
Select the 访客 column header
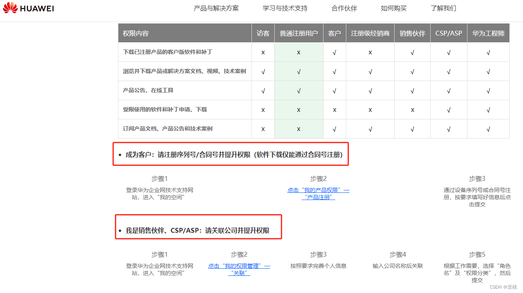pos(263,34)
